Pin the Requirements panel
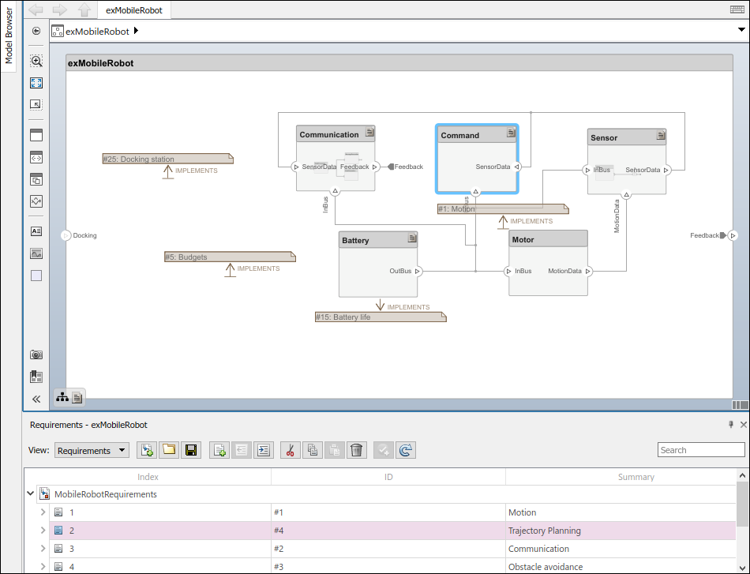The height and width of the screenshot is (574, 750). pos(730,424)
